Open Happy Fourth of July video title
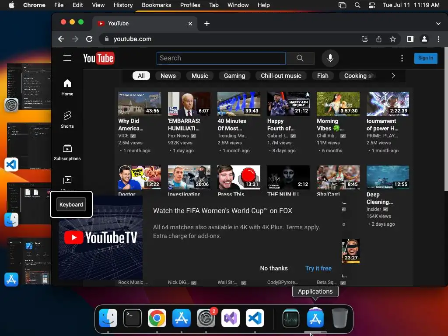The width and height of the screenshot is (448, 336). pyautogui.click(x=280, y=125)
